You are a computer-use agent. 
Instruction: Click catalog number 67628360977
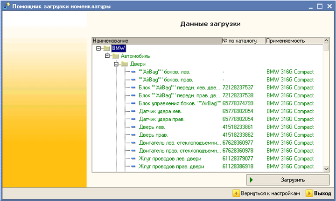pos(238,143)
